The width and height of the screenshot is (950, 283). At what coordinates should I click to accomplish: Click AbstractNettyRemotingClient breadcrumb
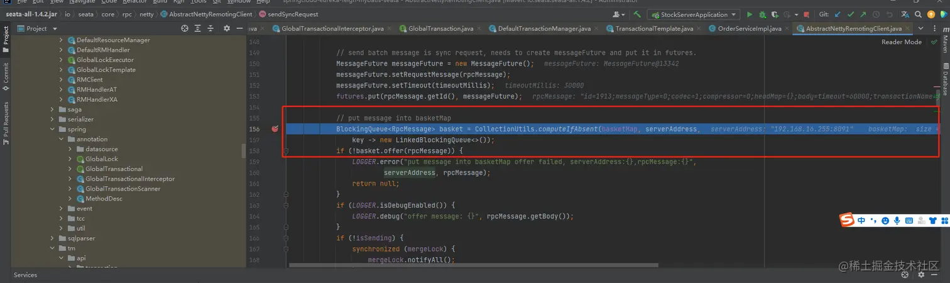point(206,14)
